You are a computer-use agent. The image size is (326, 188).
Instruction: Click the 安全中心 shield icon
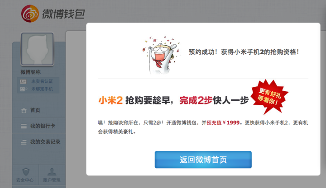(26, 171)
